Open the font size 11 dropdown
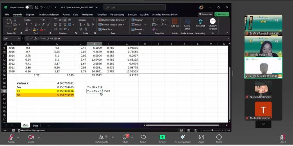The width and height of the screenshot is (293, 146). (49, 20)
